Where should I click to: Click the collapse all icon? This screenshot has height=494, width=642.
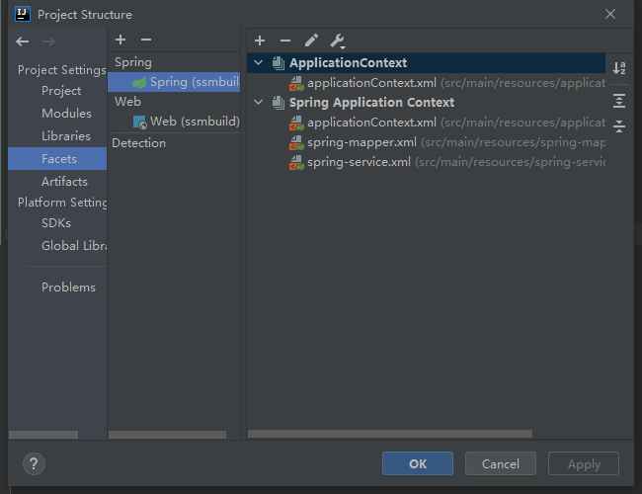[619, 126]
